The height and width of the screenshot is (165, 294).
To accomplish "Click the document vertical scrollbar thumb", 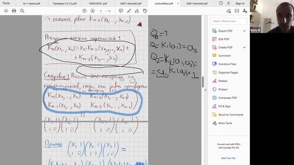I will pyautogui.click(x=203, y=82).
